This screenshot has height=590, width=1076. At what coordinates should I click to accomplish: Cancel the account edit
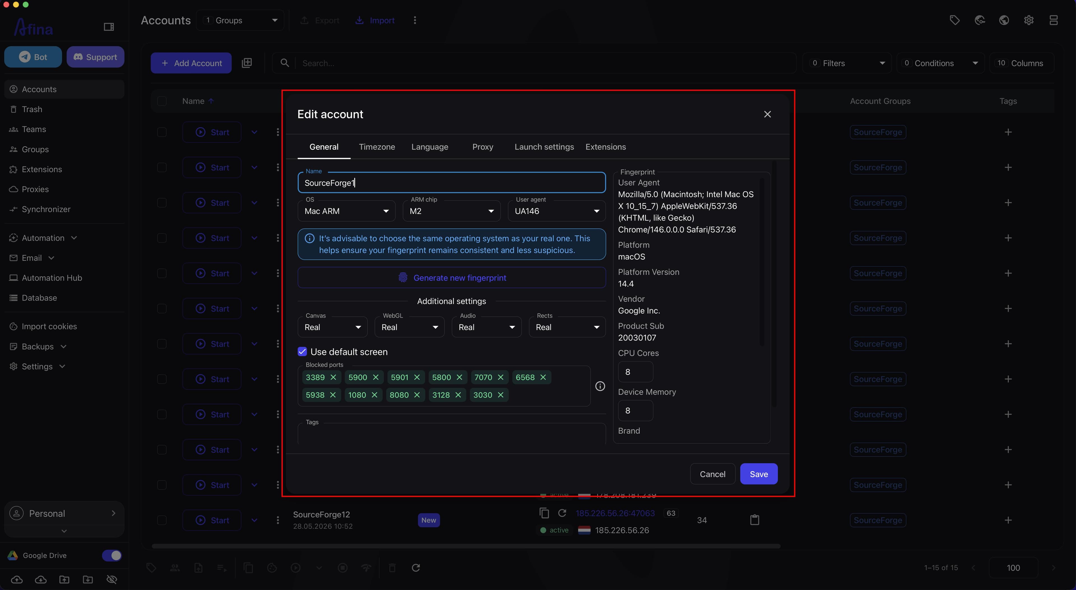[713, 474]
